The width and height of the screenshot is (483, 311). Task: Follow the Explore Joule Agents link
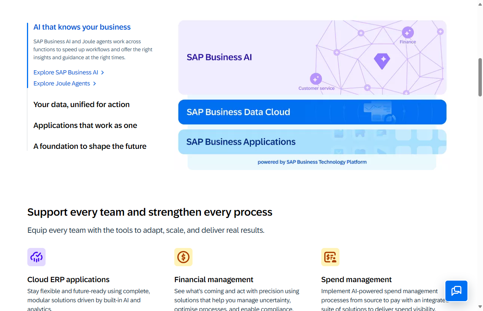click(62, 84)
